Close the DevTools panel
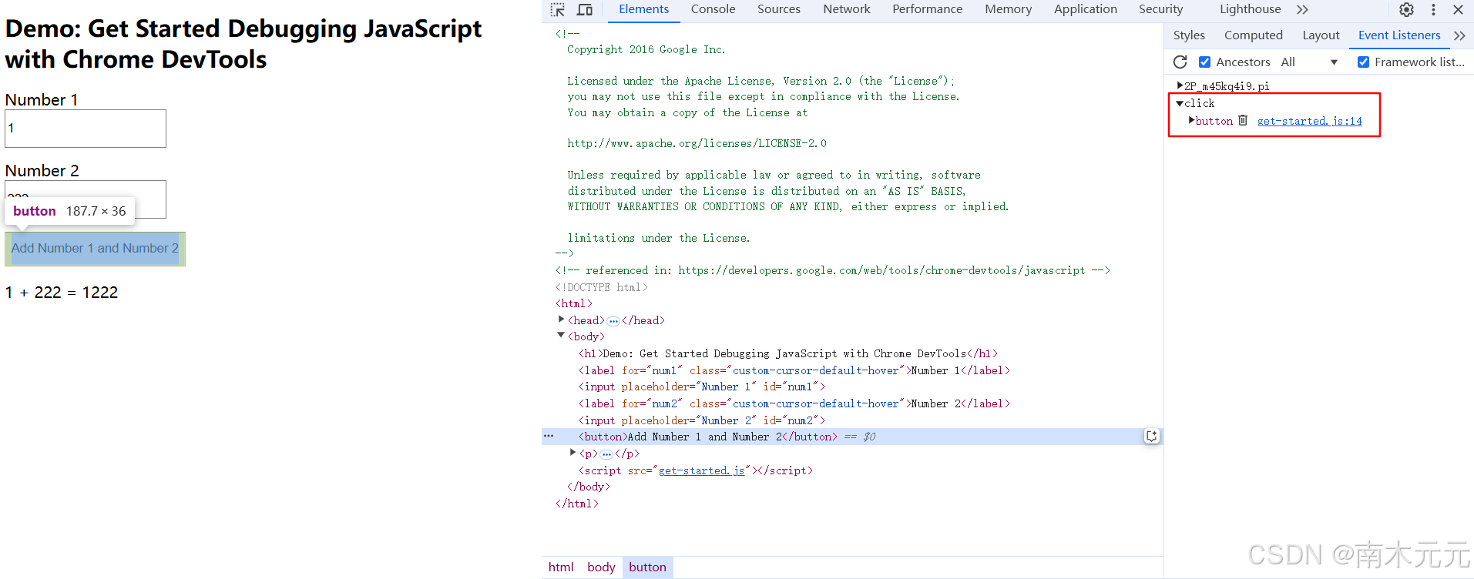The height and width of the screenshot is (579, 1474). pyautogui.click(x=1458, y=9)
